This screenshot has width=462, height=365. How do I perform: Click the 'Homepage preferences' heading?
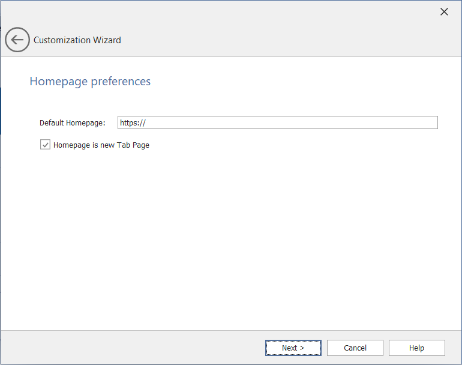point(90,81)
